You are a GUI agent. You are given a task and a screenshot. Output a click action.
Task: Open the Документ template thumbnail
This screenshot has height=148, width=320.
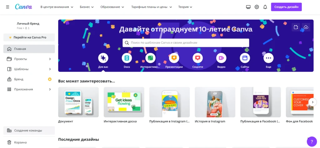[x=78, y=102]
